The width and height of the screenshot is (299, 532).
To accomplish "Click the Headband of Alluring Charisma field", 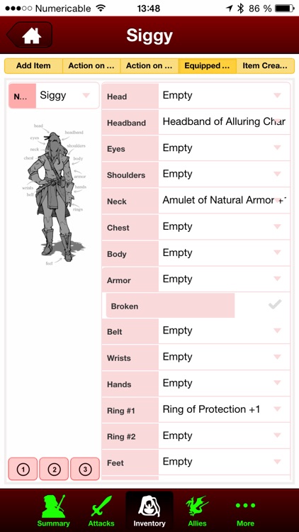I will [224, 122].
